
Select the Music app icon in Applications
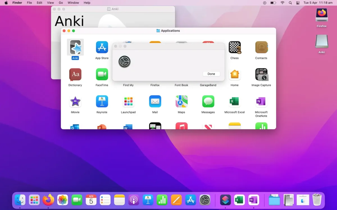point(181,126)
